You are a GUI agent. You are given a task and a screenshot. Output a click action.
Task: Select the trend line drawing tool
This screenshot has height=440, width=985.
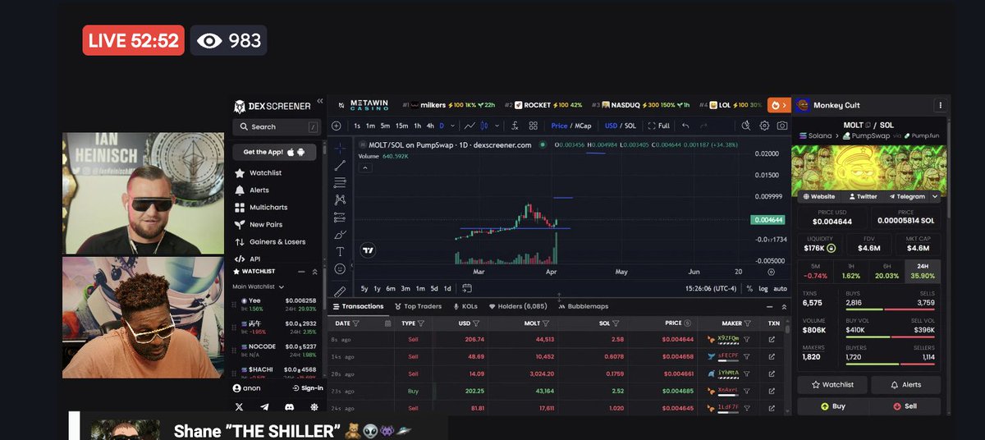pos(341,165)
